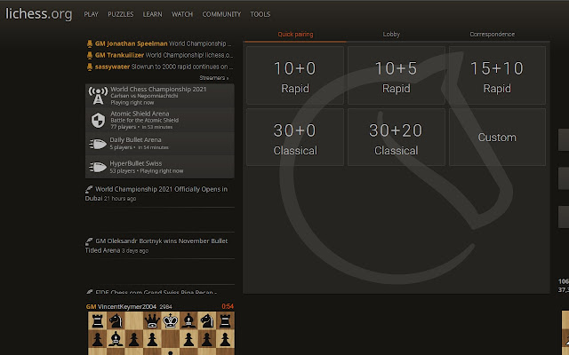Open the live game board of VincentKeymer2004
The width and height of the screenshot is (569, 355).
(161, 334)
